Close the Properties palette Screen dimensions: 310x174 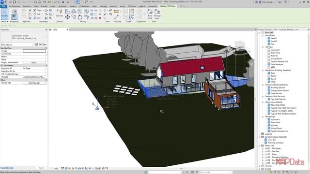(46, 29)
